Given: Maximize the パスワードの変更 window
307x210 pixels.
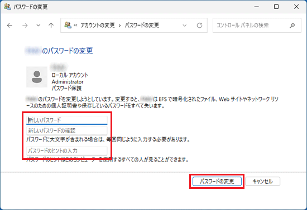Looking at the screenshot, I should tap(276, 7).
